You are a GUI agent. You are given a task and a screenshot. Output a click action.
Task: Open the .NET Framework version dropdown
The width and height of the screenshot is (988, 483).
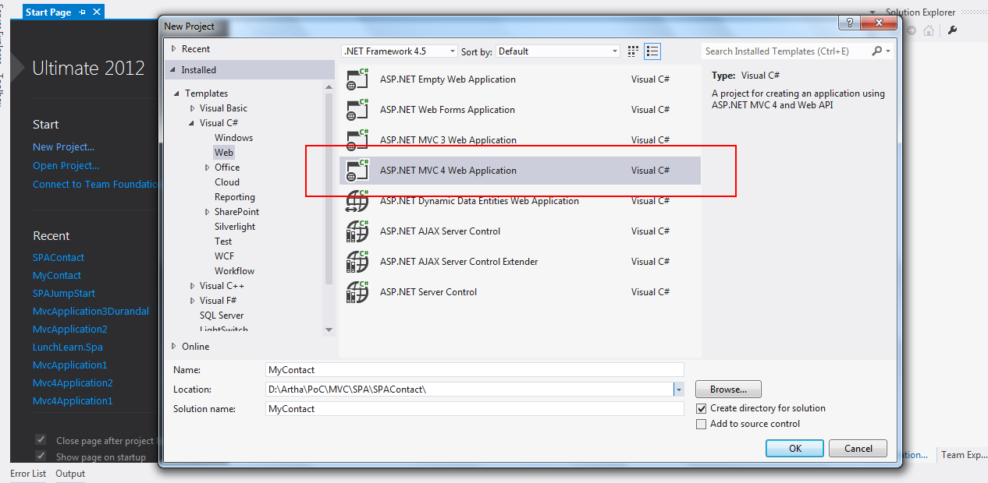pos(400,51)
